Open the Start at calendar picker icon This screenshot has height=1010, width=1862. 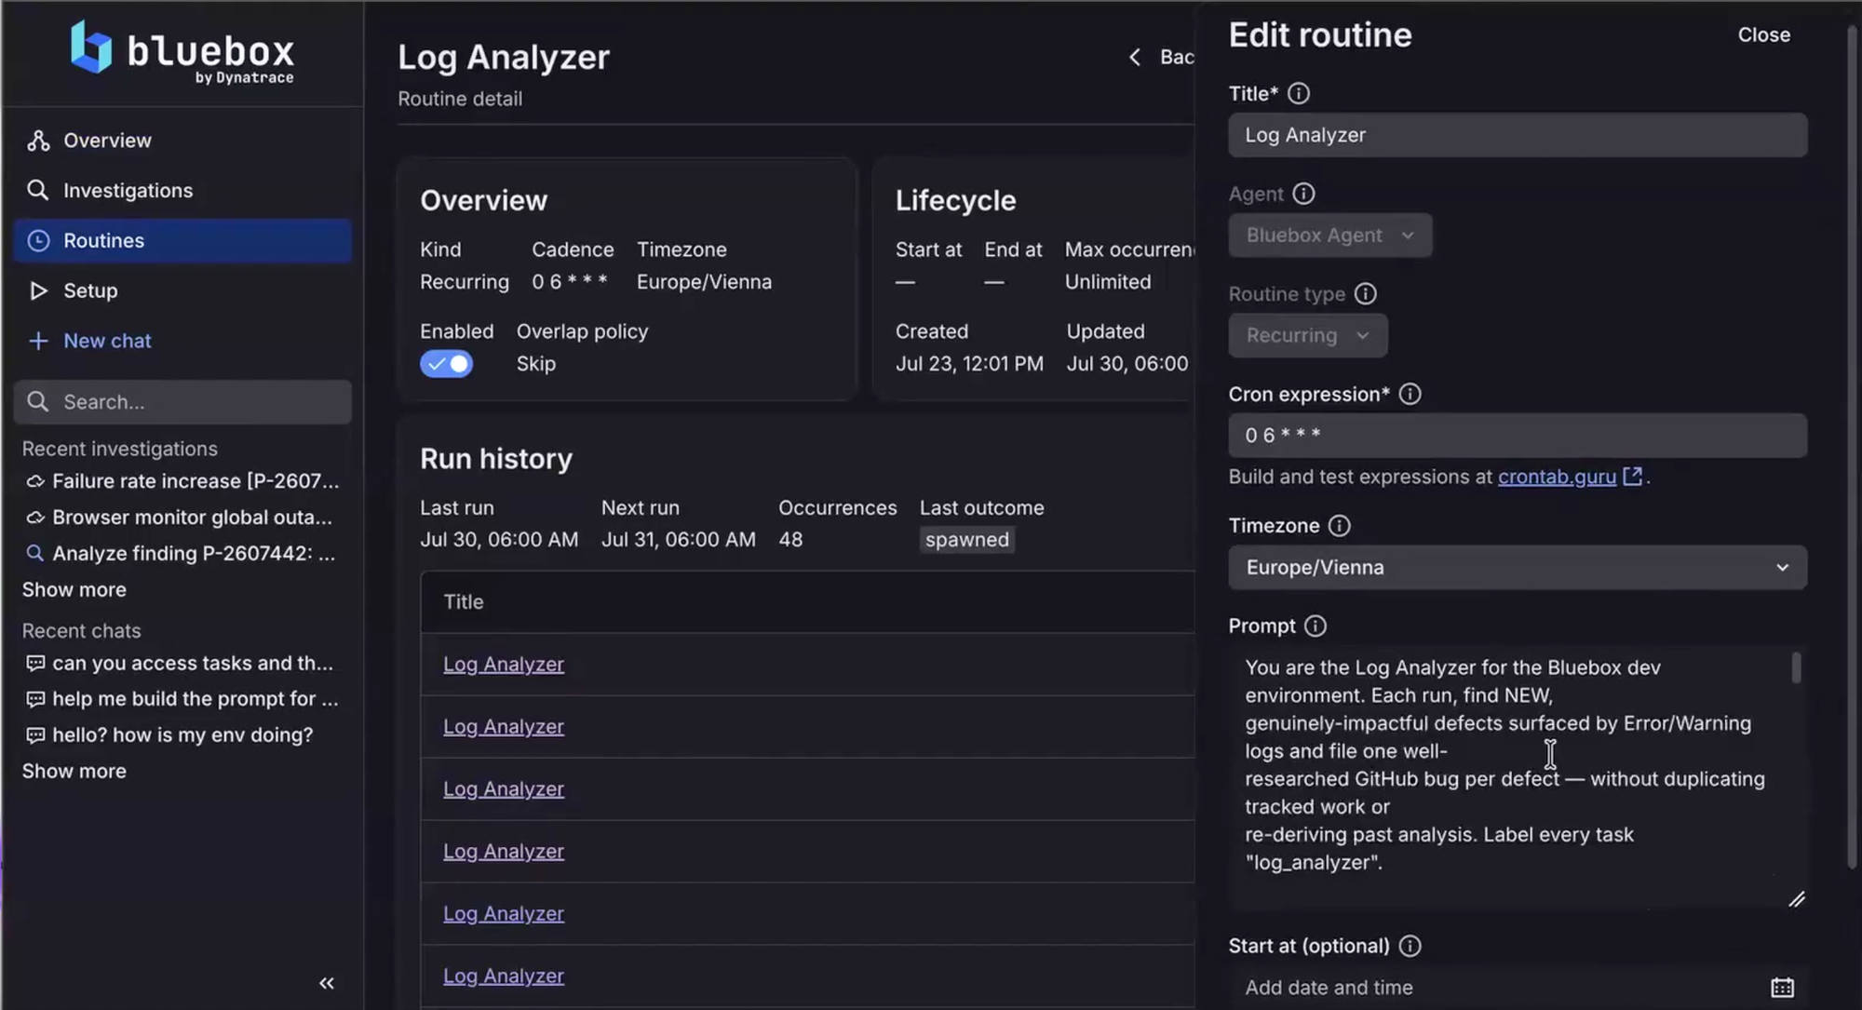coord(1782,989)
